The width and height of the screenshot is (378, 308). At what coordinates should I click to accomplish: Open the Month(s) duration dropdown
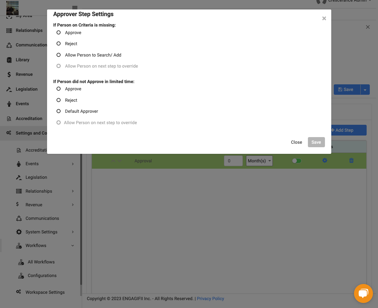[259, 161]
